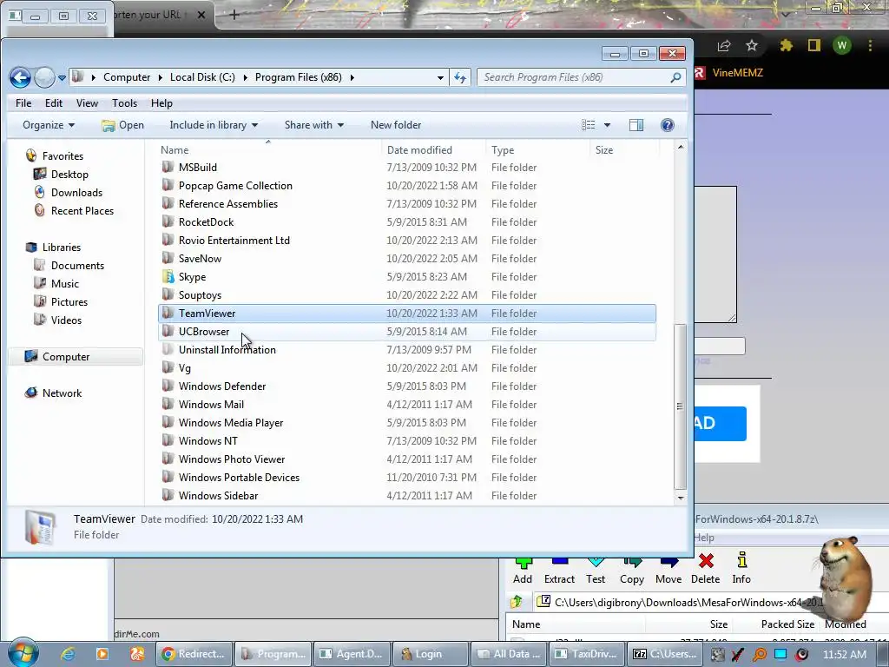Open Recent Places in the navigation pane

82,210
